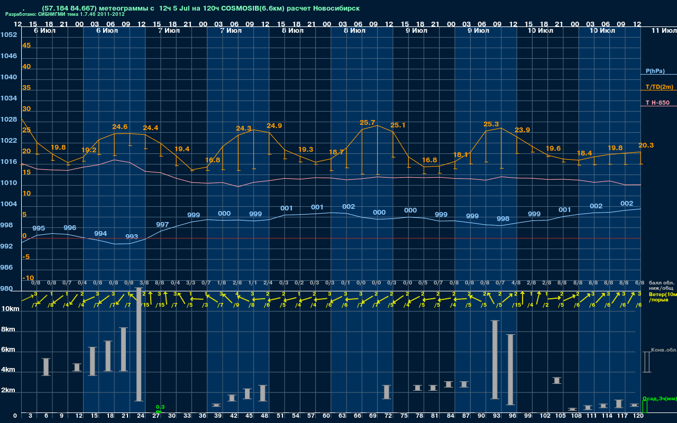Click the 1052 pressure axis label
This screenshot has width=677, height=423.
click(x=8, y=35)
